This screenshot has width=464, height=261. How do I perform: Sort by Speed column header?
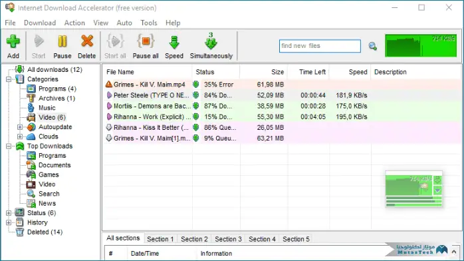[350, 72]
